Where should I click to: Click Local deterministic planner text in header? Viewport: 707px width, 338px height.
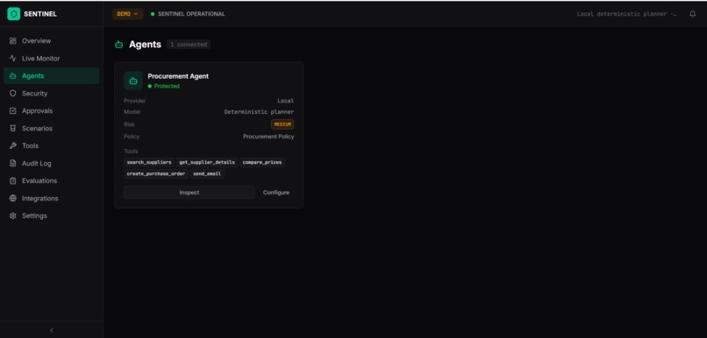coord(627,14)
